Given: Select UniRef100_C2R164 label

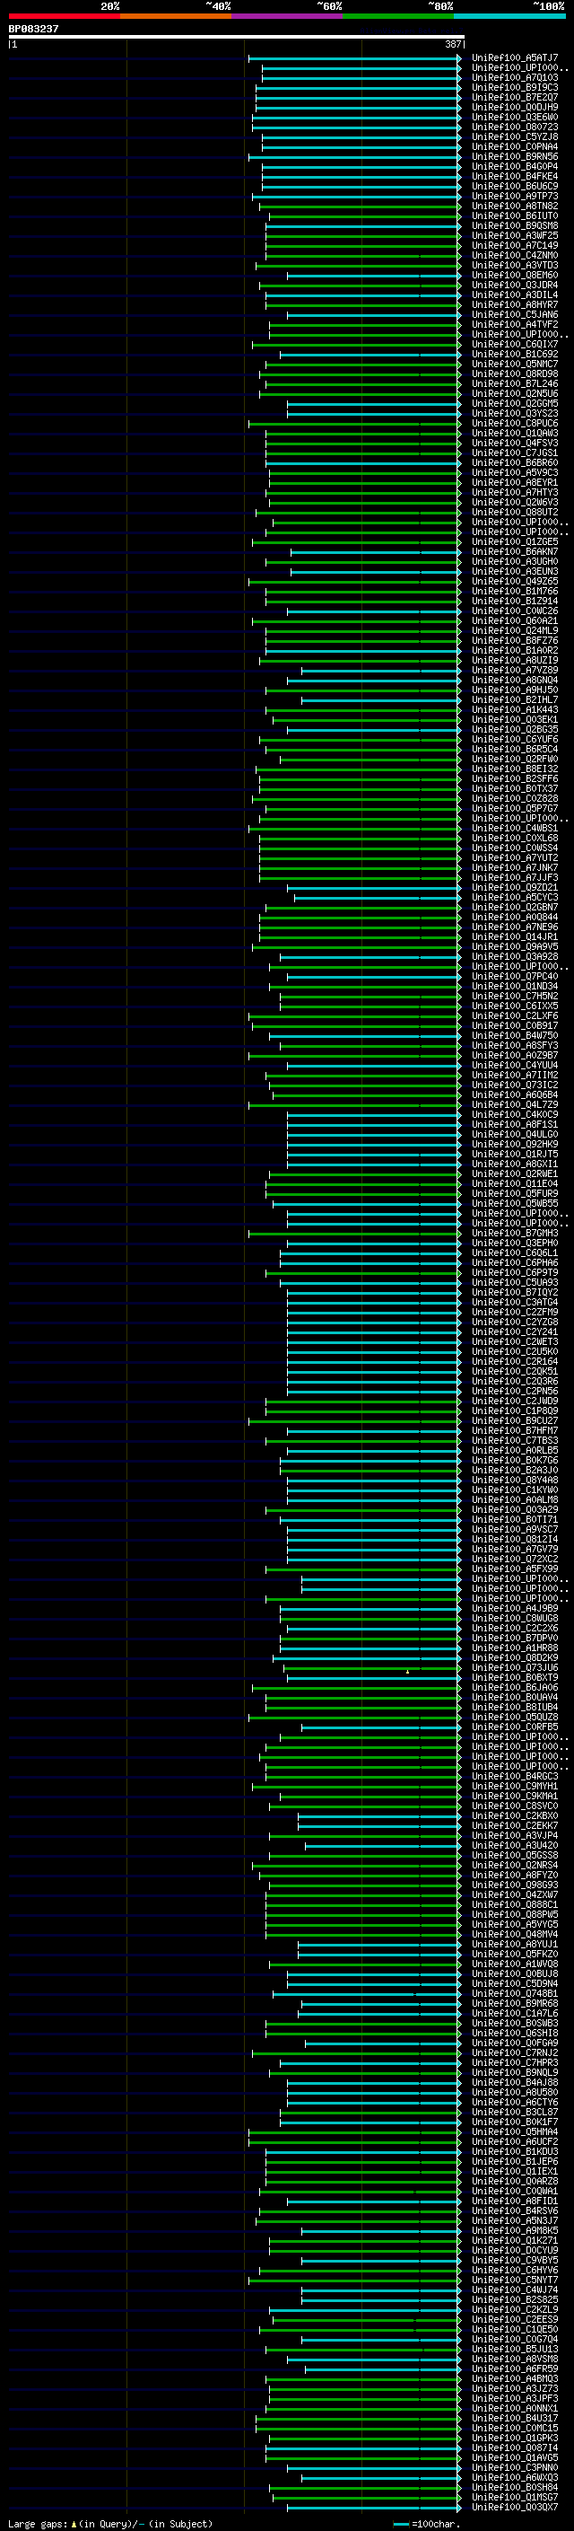Looking at the screenshot, I should [x=515, y=1361].
